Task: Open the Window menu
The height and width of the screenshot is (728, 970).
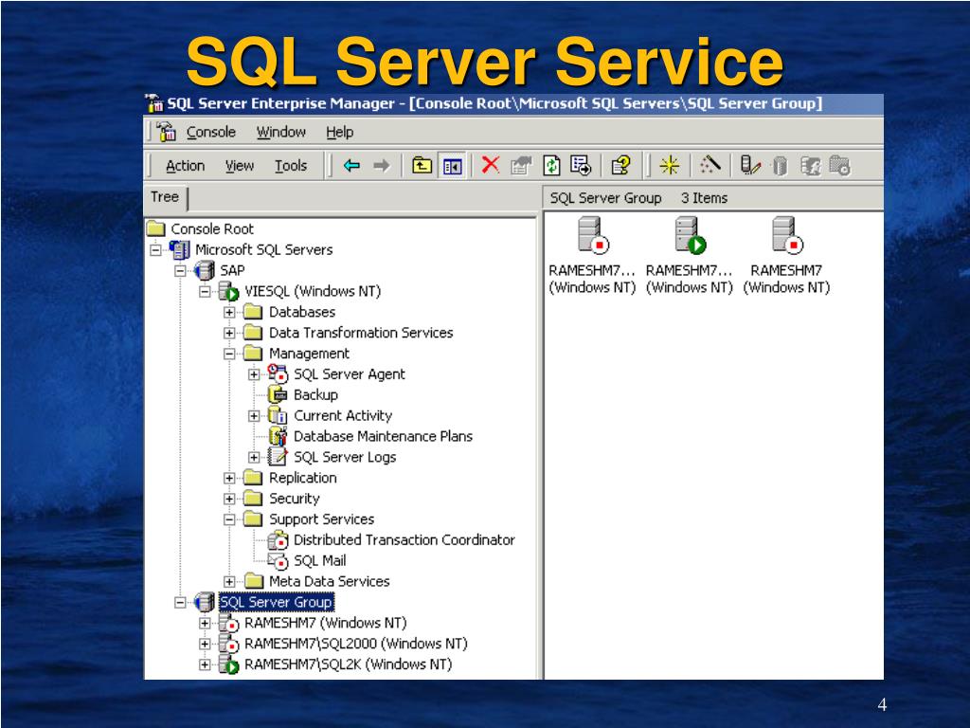Action: click(x=280, y=132)
